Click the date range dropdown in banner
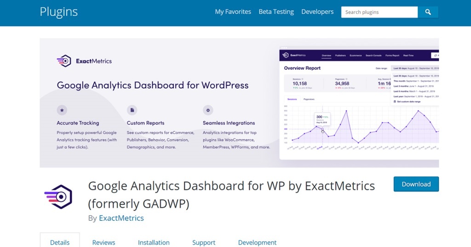Screen dimensions: 471x247 pos(415,68)
